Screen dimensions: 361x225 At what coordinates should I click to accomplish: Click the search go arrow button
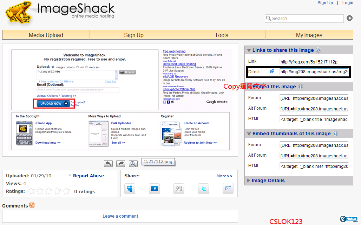(x=349, y=18)
